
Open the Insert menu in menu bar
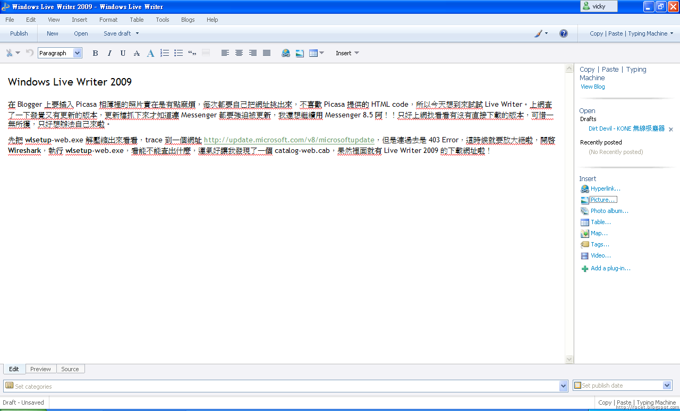pos(80,20)
